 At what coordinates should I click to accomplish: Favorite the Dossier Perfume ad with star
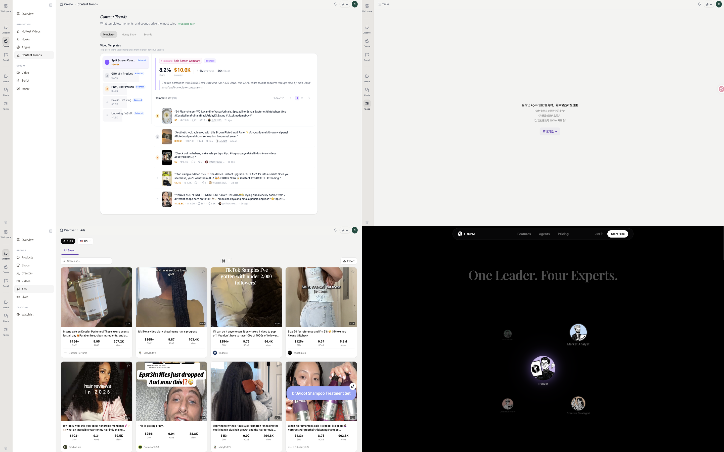(x=128, y=272)
